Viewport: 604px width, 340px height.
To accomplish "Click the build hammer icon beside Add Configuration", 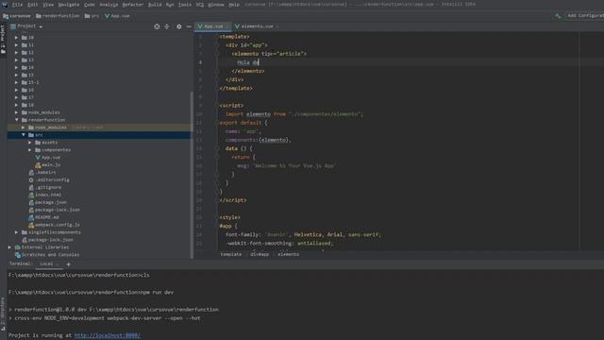I will tap(558, 16).
